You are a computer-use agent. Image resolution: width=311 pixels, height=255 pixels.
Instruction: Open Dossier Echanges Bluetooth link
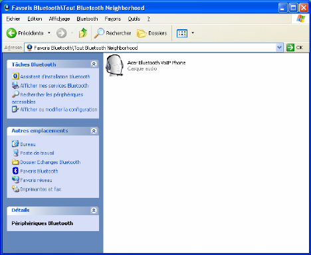(x=51, y=162)
